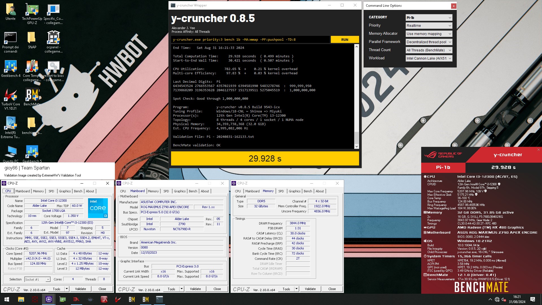Click the 'BenchMate validation: OK' line
Image resolution: width=542 pixels, height=305 pixels.
(197, 145)
